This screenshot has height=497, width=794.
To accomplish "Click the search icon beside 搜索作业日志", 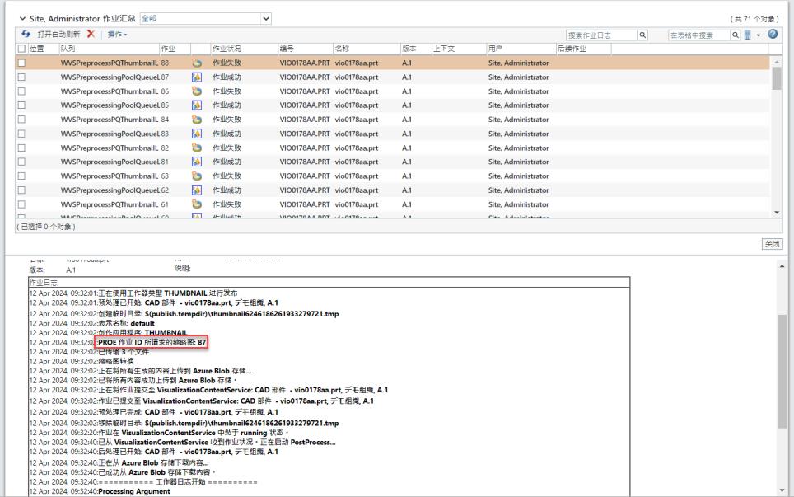I will 642,35.
